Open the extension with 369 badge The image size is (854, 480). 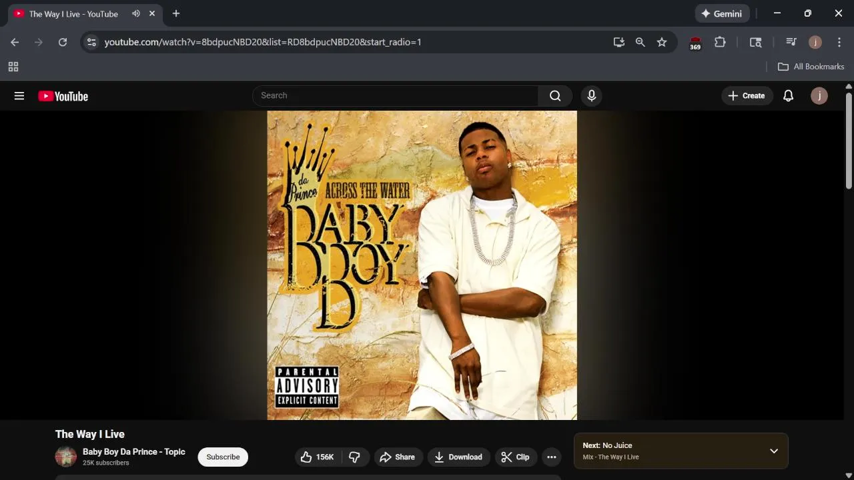tap(695, 43)
